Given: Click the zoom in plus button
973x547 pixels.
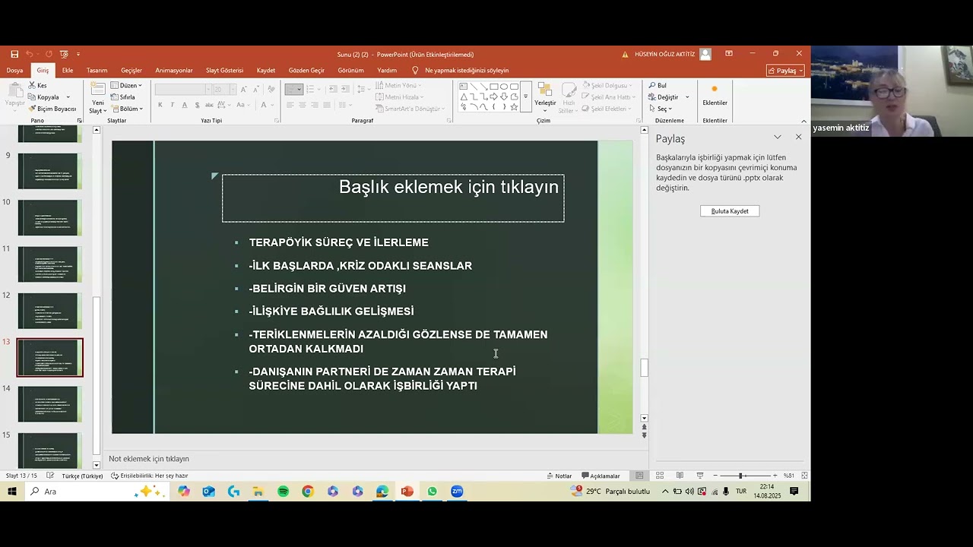Looking at the screenshot, I should (775, 476).
